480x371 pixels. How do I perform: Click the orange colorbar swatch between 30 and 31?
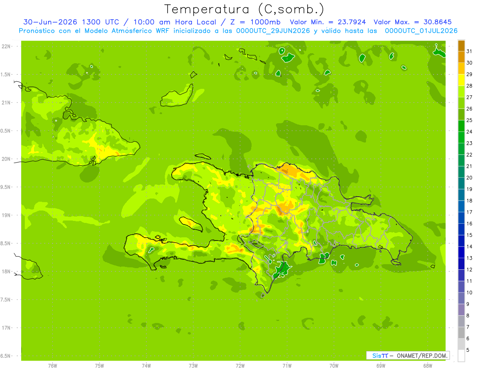click(461, 57)
